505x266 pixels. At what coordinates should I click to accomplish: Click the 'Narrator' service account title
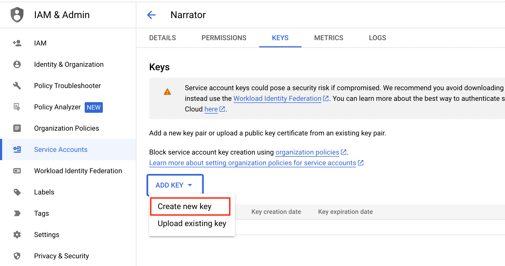pyautogui.click(x=188, y=15)
